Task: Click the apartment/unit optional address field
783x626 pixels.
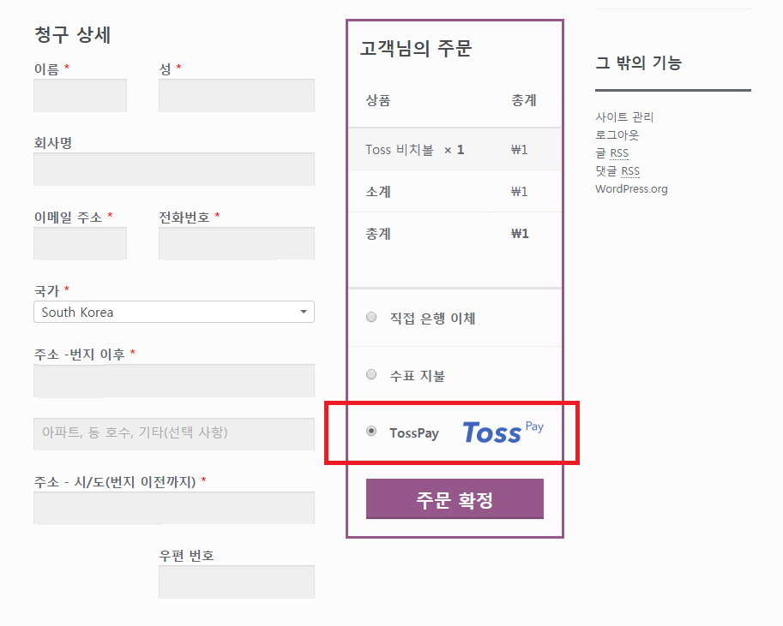Action: (x=174, y=433)
